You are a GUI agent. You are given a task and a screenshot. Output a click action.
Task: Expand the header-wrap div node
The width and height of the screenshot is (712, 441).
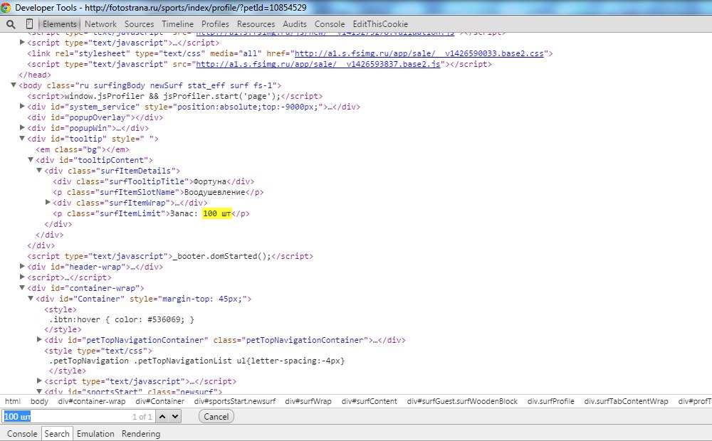[22, 266]
